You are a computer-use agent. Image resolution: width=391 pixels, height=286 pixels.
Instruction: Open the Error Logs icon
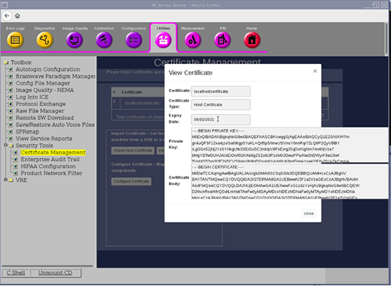[15, 40]
